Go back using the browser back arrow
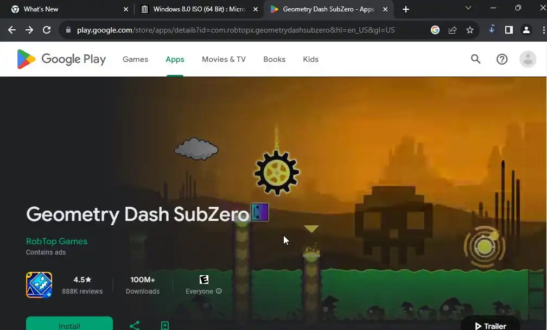The width and height of the screenshot is (547, 330). point(12,30)
